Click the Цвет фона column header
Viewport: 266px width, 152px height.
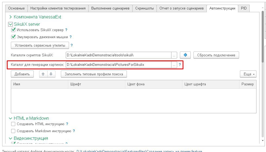[x=154, y=84]
